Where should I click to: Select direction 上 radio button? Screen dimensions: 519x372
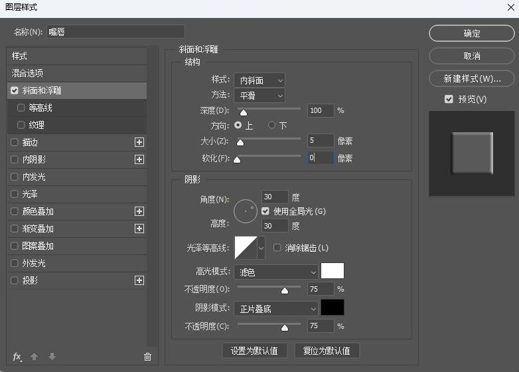pos(238,125)
